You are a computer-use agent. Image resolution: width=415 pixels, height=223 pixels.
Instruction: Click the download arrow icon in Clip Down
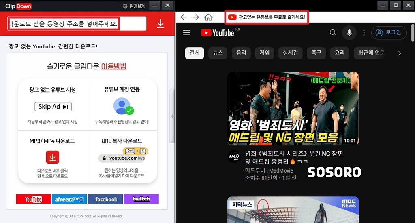160,24
